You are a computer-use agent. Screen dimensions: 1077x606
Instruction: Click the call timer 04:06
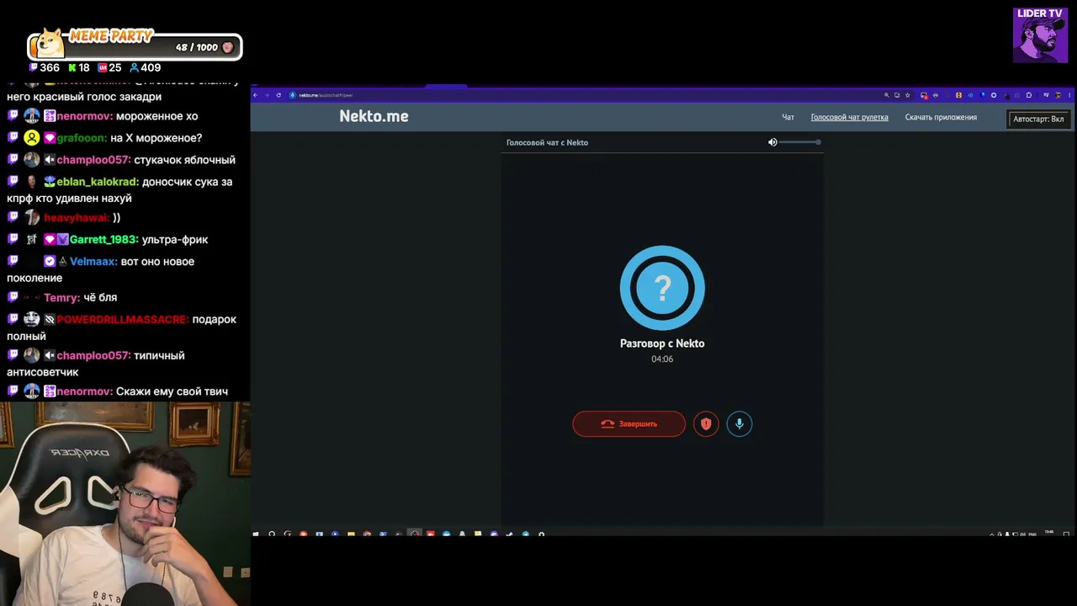click(x=662, y=359)
